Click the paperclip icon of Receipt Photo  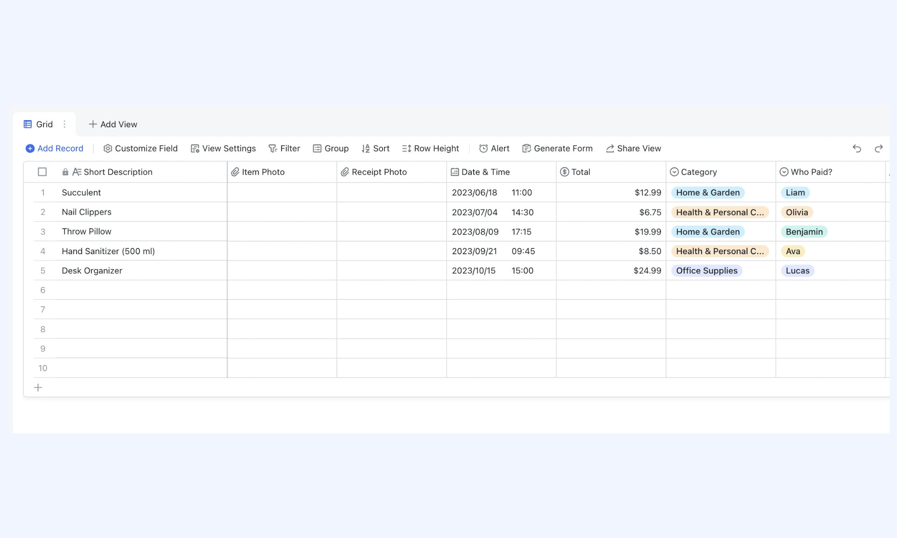345,172
